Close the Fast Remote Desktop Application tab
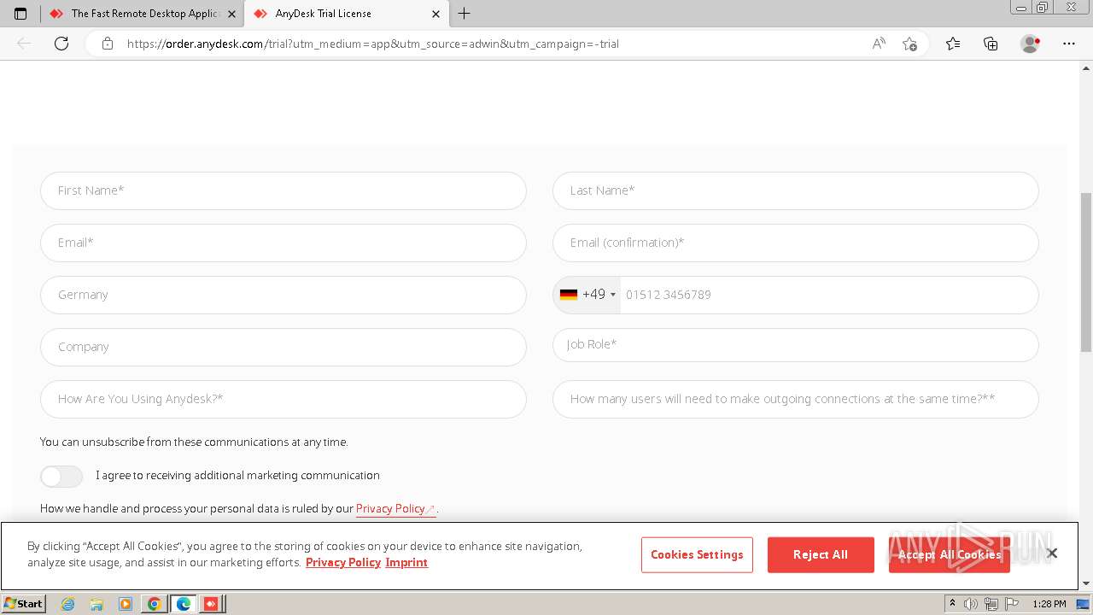 pyautogui.click(x=231, y=14)
